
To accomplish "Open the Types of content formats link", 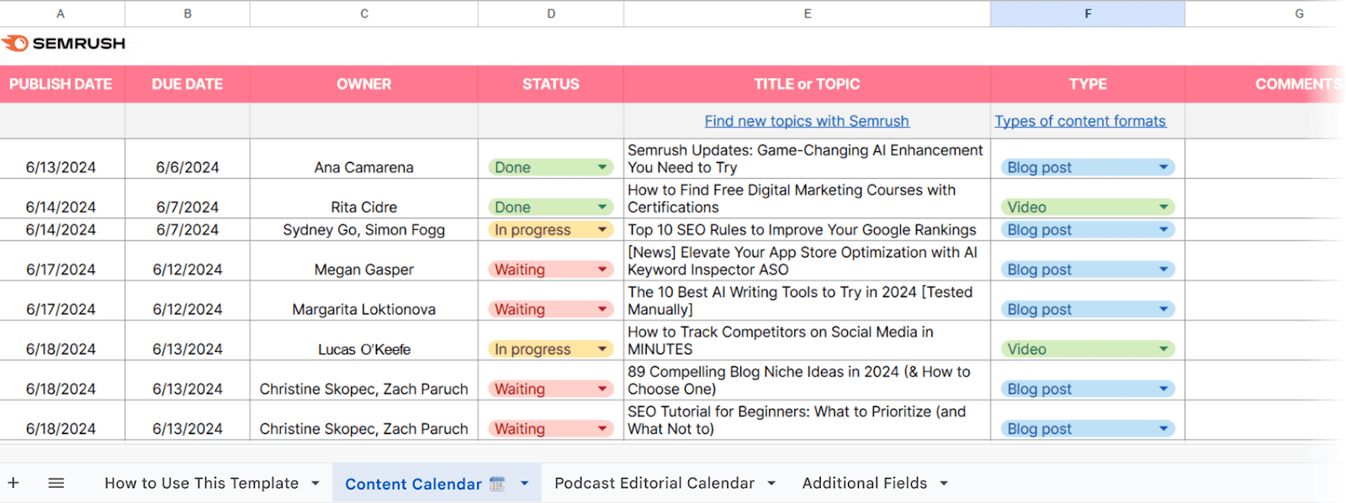I will point(1080,122).
